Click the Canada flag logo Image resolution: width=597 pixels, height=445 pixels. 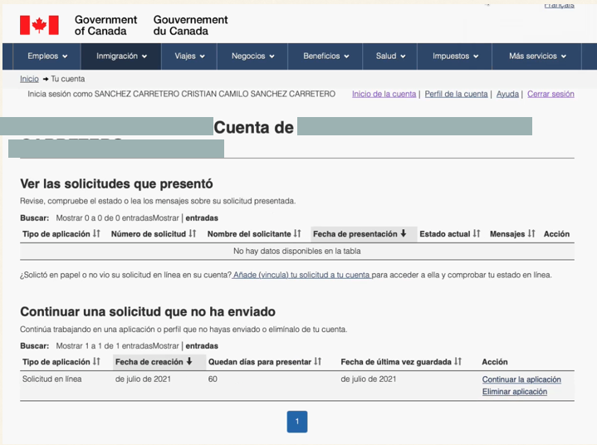[x=39, y=25]
